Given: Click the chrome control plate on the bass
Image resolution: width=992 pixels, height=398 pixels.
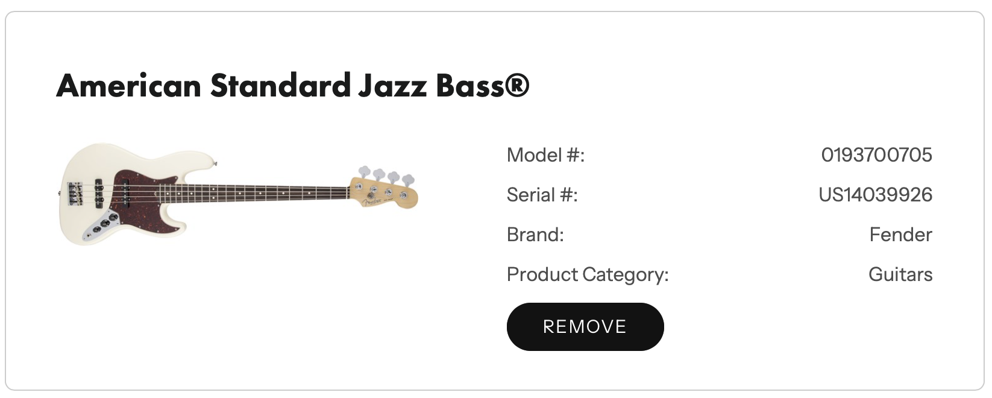Looking at the screenshot, I should [103, 225].
